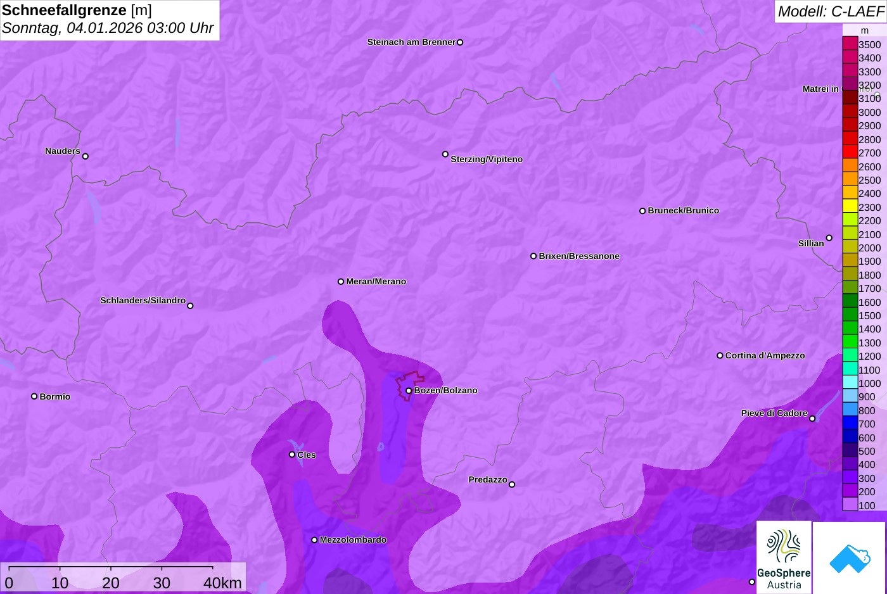
Task: Select the Steinach am Brenner map marker
Action: pyautogui.click(x=460, y=42)
